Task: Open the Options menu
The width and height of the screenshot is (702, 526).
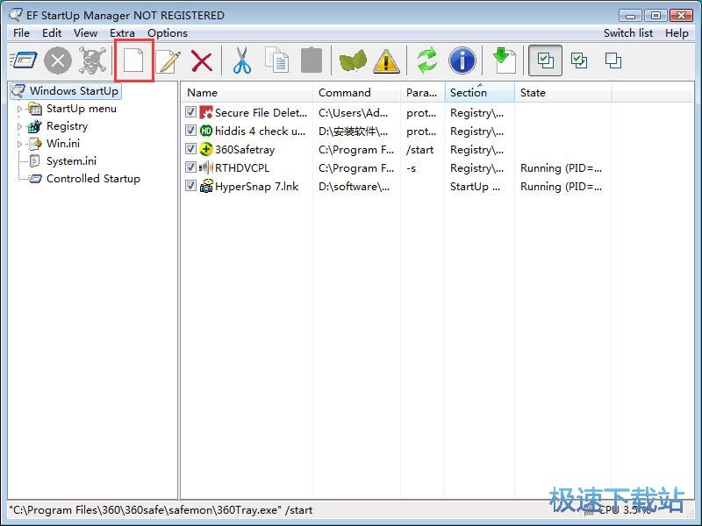Action: pos(168,33)
